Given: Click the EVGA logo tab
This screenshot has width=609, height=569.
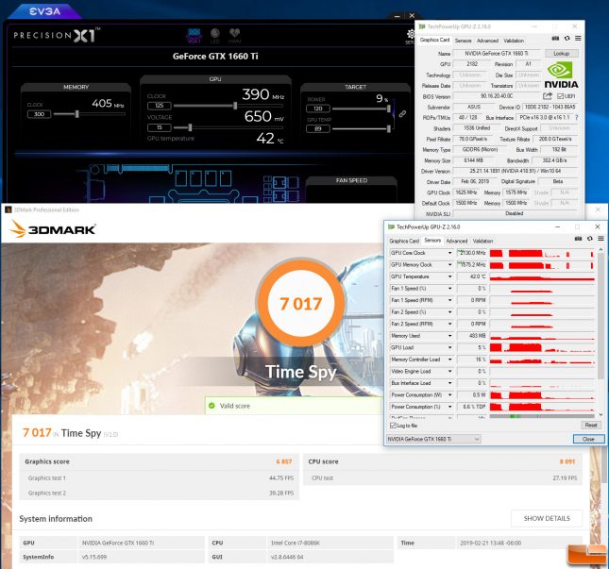Looking at the screenshot, I should [x=45, y=11].
